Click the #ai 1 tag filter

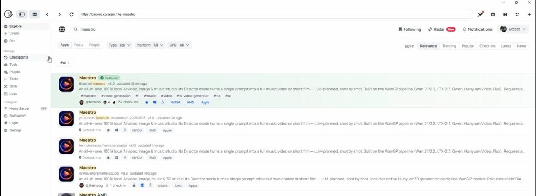click(65, 63)
